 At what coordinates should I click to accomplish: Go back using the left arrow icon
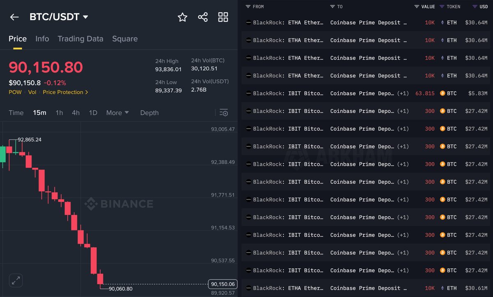tap(14, 17)
